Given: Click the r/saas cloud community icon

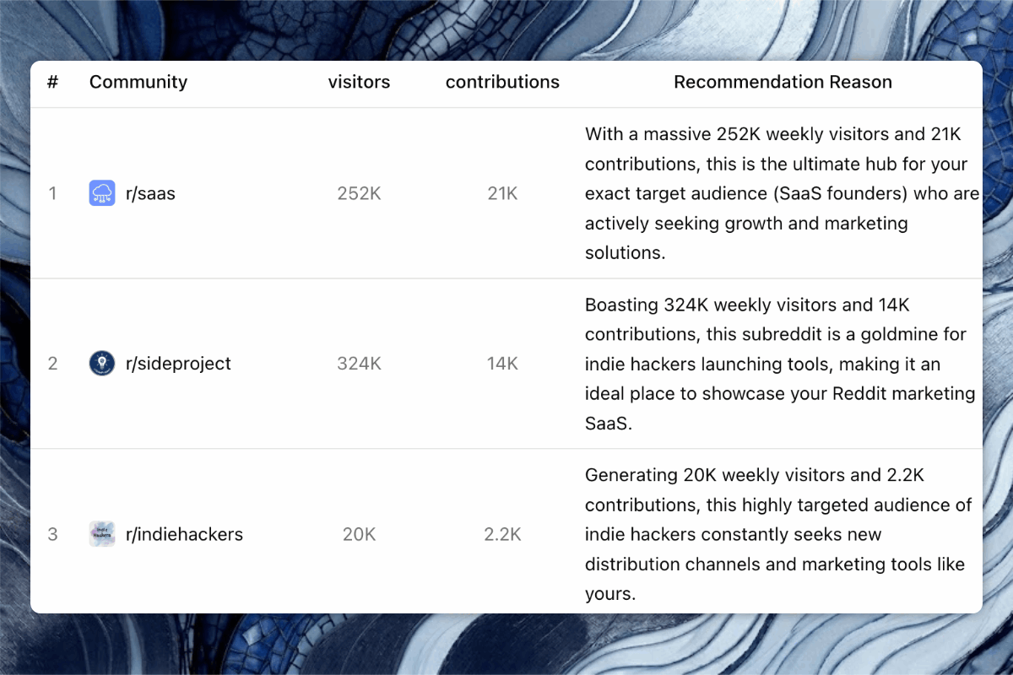Looking at the screenshot, I should tap(102, 193).
